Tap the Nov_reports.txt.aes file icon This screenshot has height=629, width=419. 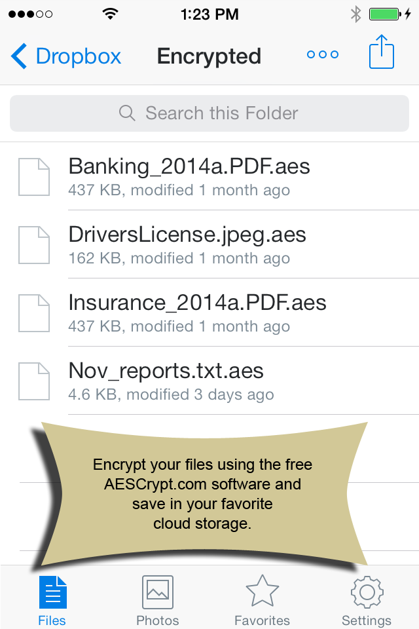click(34, 381)
